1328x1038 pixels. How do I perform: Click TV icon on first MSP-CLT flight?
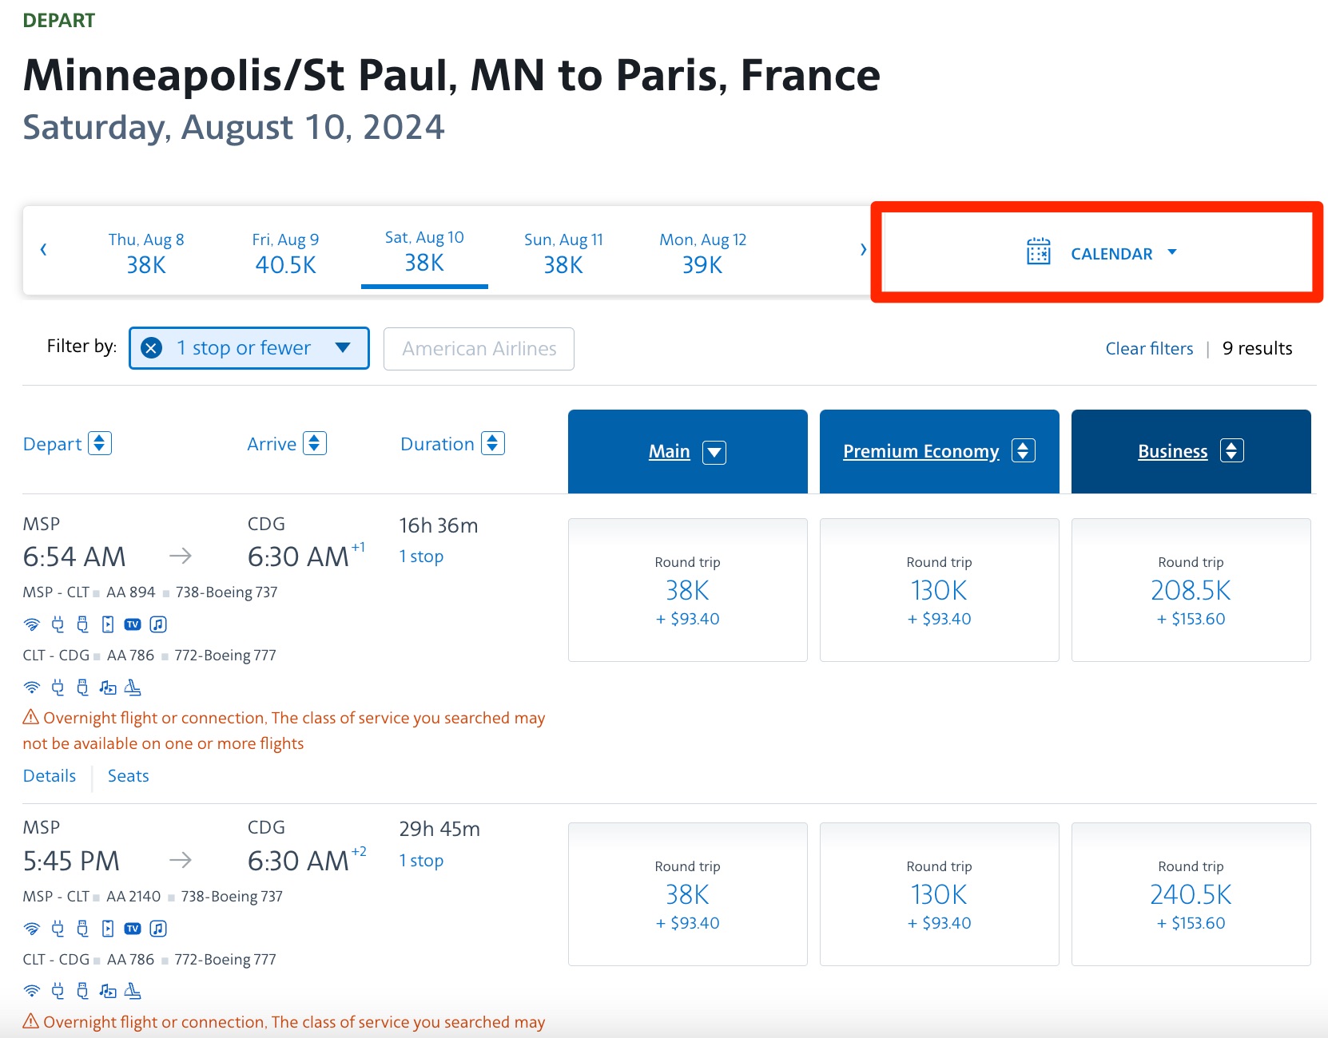(133, 624)
